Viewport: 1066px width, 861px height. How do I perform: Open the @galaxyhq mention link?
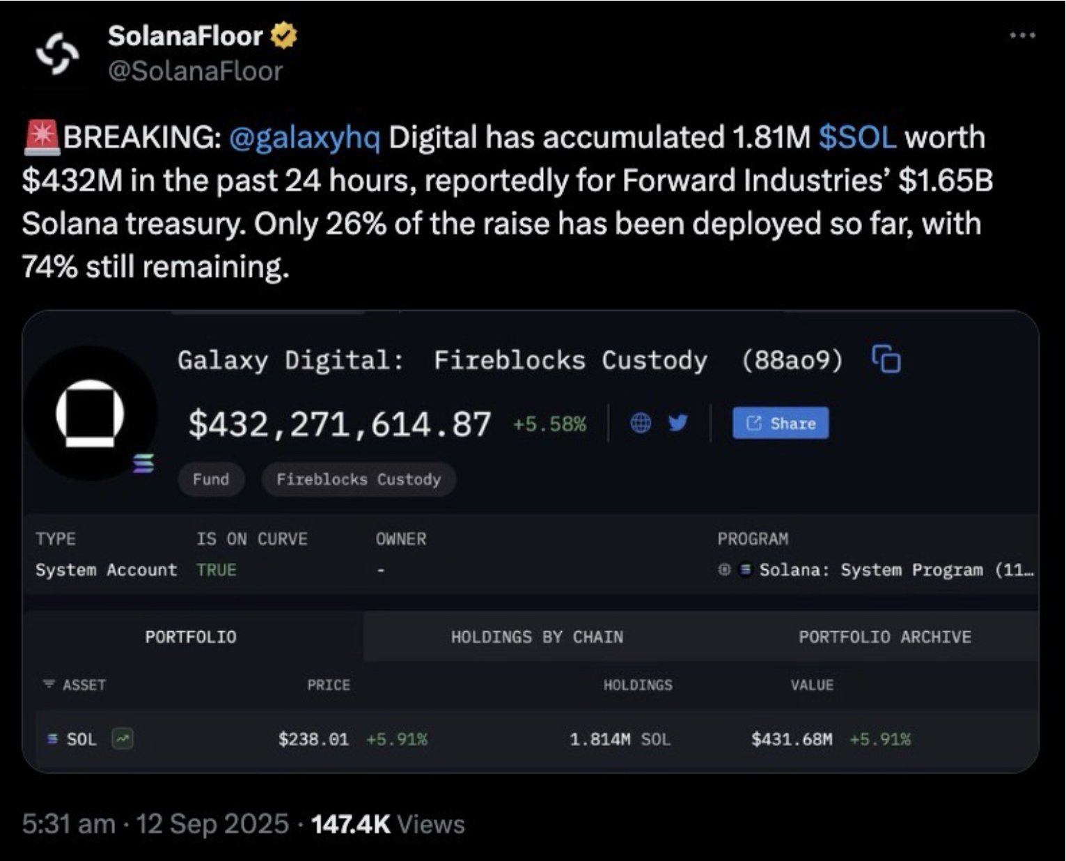click(x=305, y=138)
